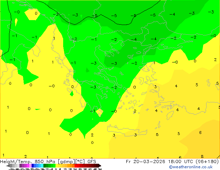Image resolution: width=220 pixels, height=170 pixels.
Task: Pick the bright yellow legend swatch above 0
Action: coord(57,165)
